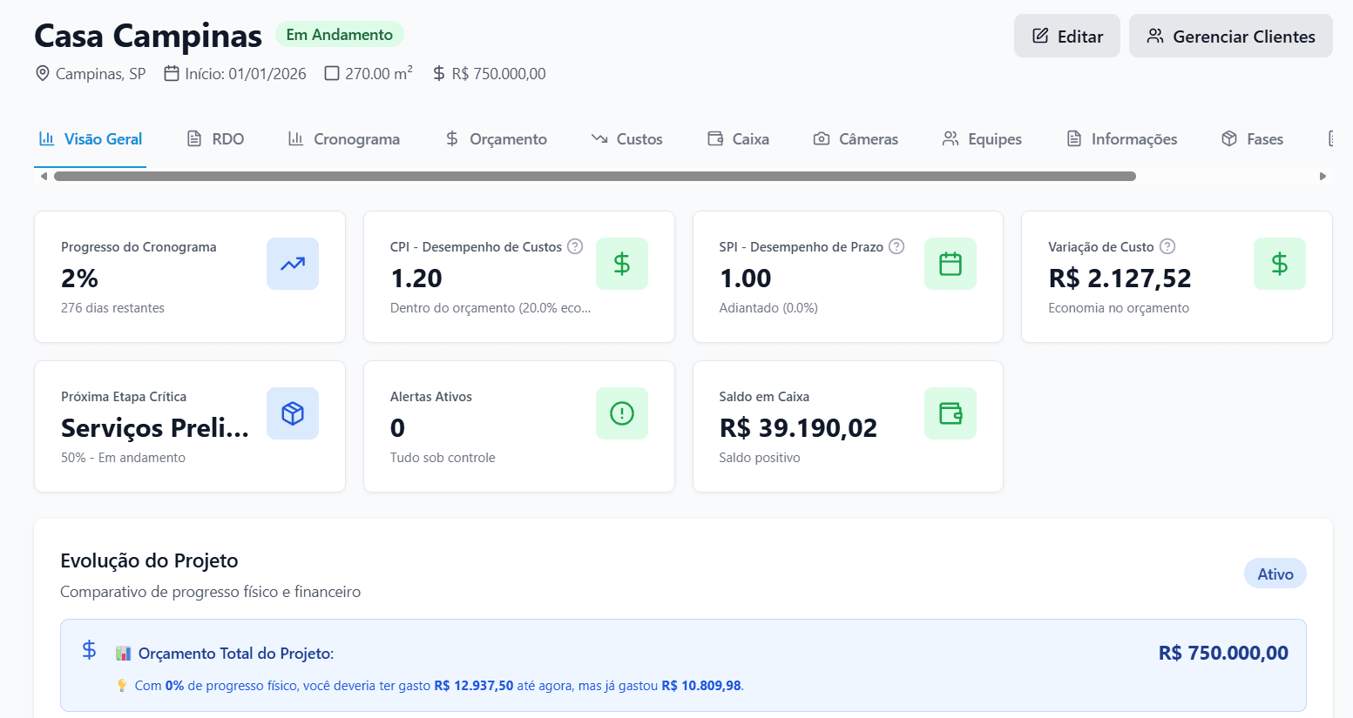Image resolution: width=1353 pixels, height=718 pixels.
Task: Click the green dollar icon on CPI card
Action: click(x=621, y=264)
